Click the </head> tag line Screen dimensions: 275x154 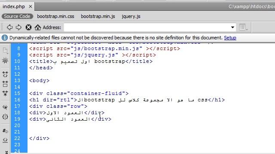point(41,68)
